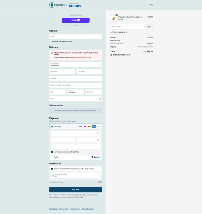Remove the WELCOMEBACK discount tag
202x214 pixels.
coord(127,32)
